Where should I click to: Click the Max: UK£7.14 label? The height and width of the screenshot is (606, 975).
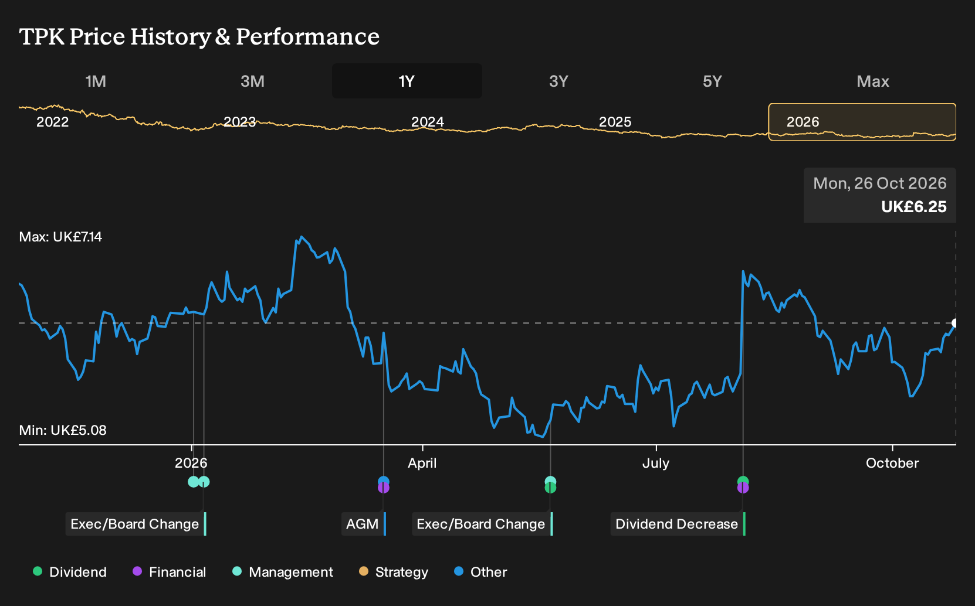point(60,237)
